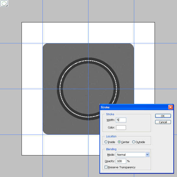Click the center guide intersection inside the circle

(88, 89)
